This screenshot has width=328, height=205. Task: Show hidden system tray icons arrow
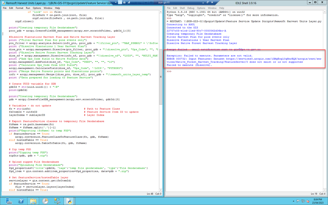pos(293,201)
